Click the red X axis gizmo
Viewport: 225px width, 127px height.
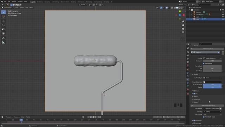184,15
